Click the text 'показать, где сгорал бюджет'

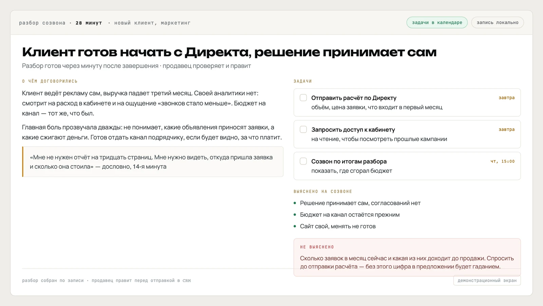tap(352, 171)
